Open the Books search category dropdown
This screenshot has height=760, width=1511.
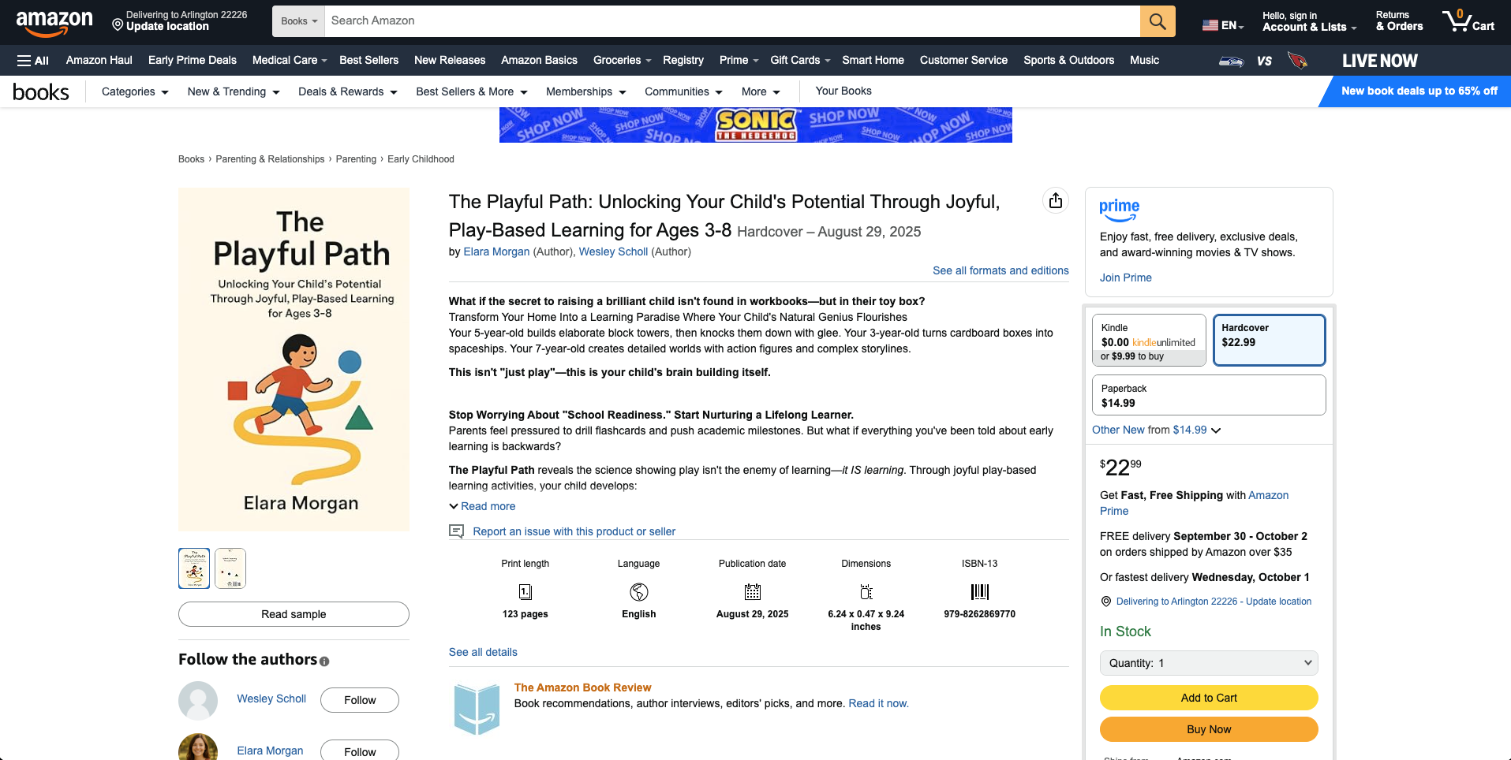point(299,21)
